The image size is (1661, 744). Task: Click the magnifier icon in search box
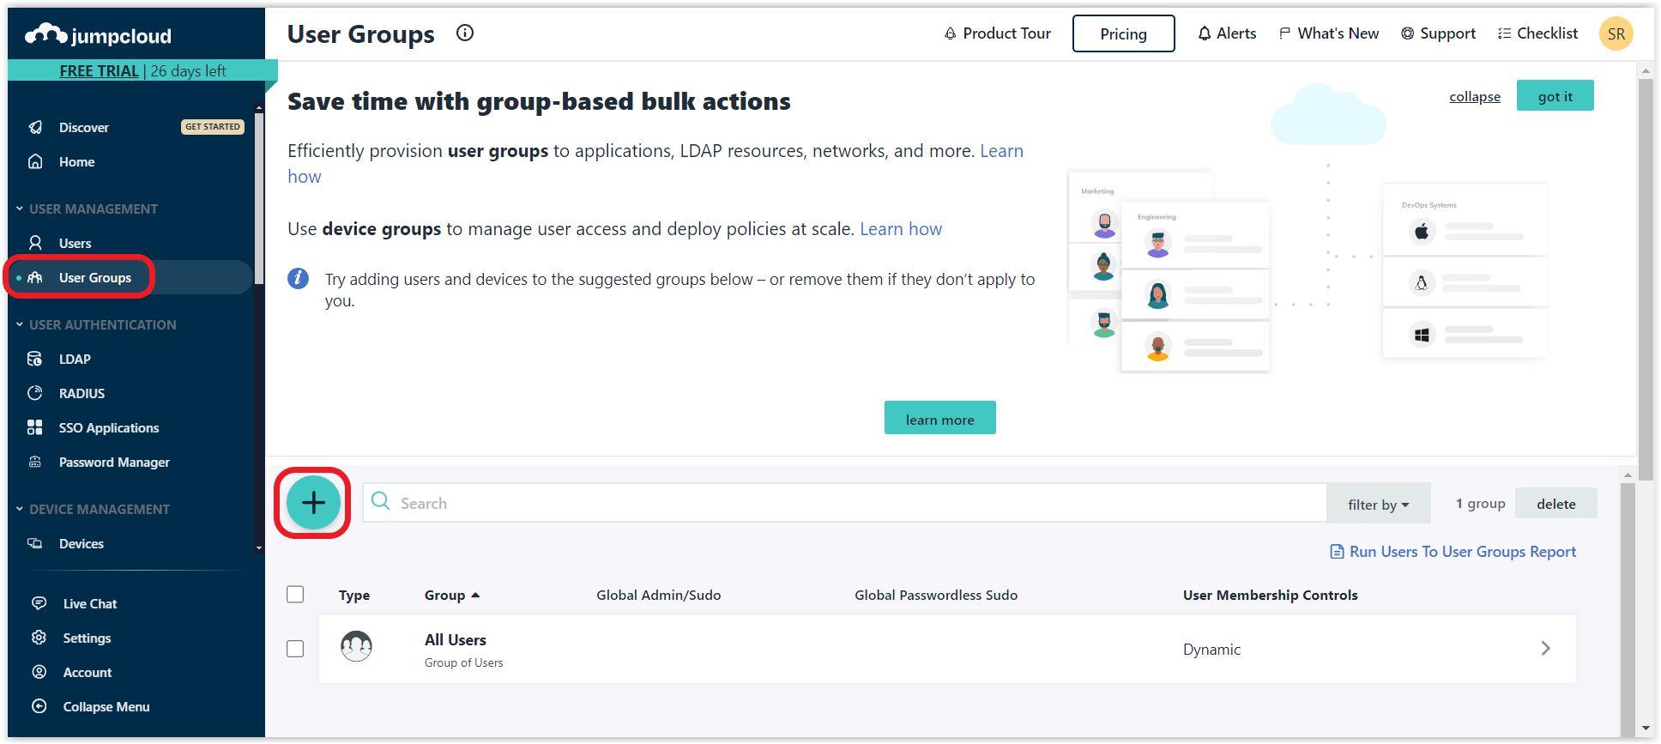[x=381, y=501]
